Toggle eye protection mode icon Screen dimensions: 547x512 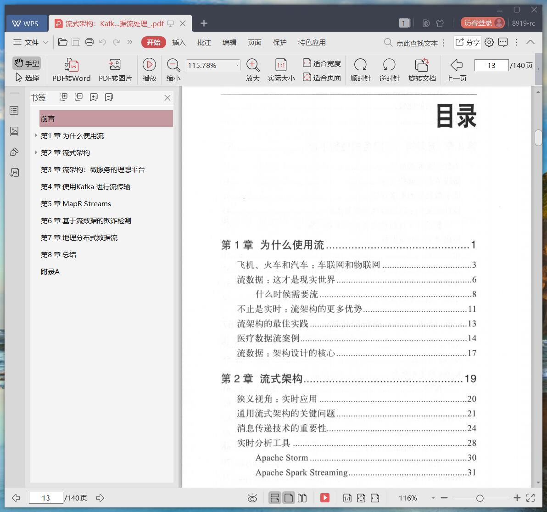252,498
